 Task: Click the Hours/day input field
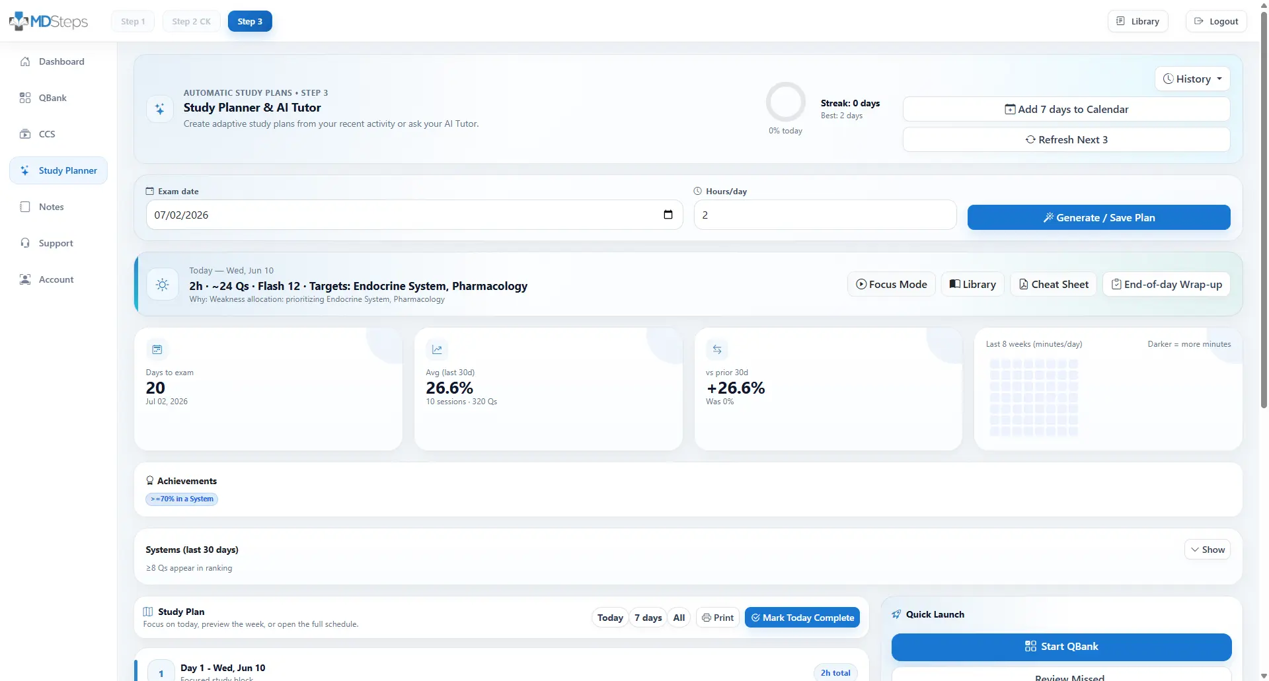coord(825,215)
